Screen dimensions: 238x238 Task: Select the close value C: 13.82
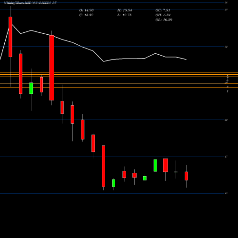[x=86, y=15]
